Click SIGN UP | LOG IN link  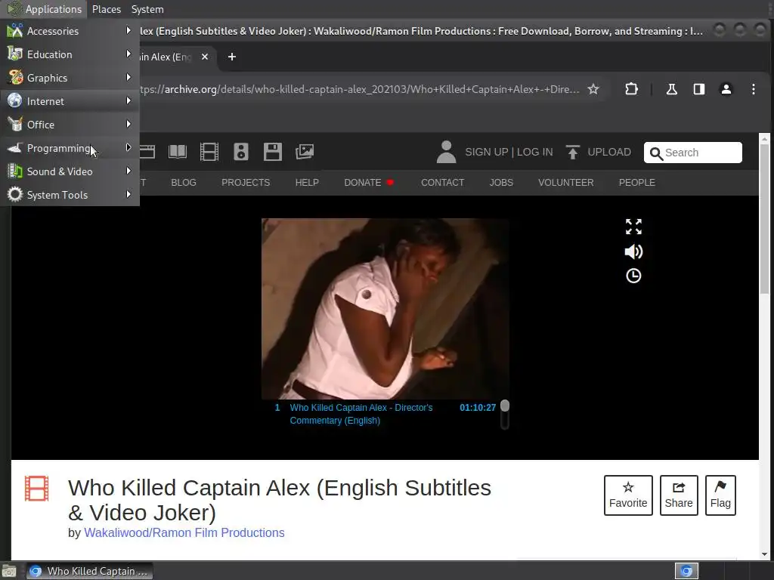[509, 152]
